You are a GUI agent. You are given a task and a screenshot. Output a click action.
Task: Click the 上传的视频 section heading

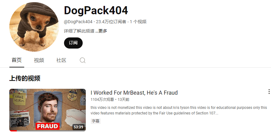point(25,78)
